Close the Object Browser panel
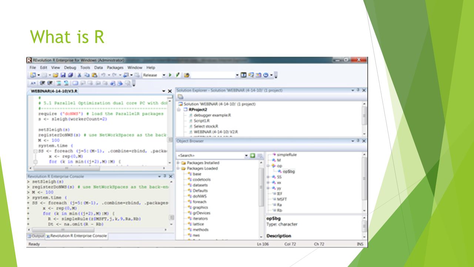Viewport: 474px width, 267px height. pos(364,141)
